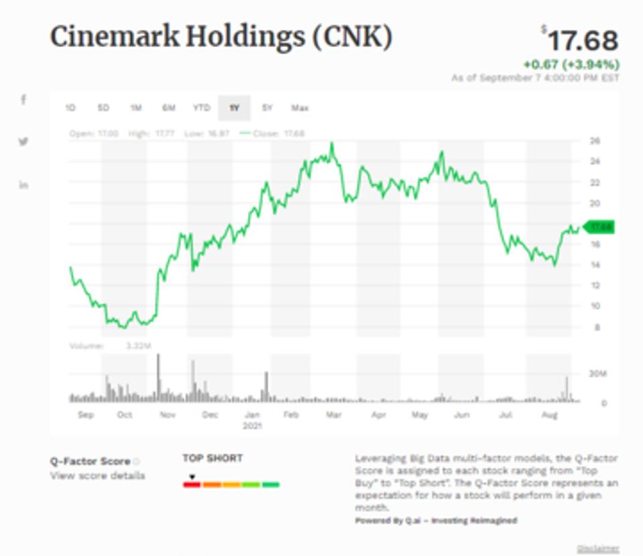Select the 1D time range tab
The width and height of the screenshot is (643, 556).
coord(70,108)
